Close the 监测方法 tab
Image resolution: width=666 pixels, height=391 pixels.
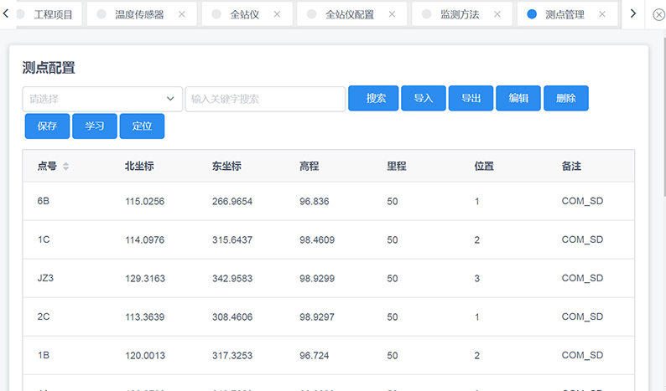point(497,14)
